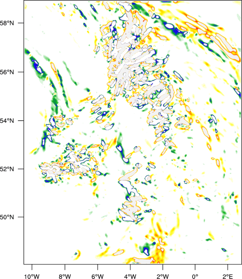Click the bottom axis tick mark above 8°W

point(65,266)
